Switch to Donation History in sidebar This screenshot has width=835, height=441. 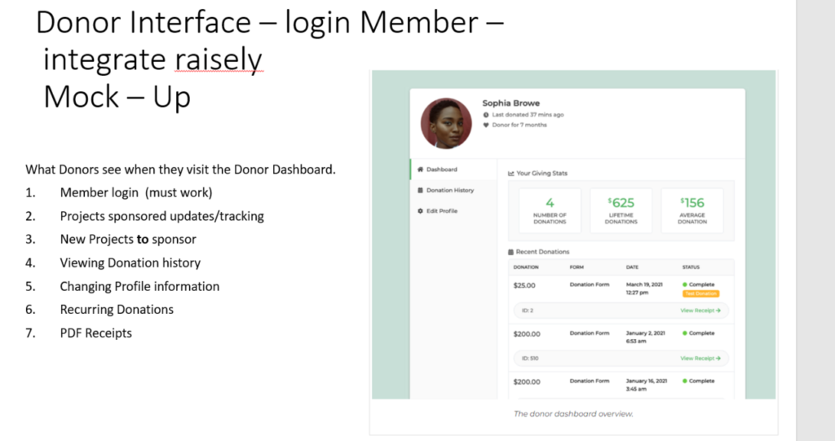click(x=449, y=190)
